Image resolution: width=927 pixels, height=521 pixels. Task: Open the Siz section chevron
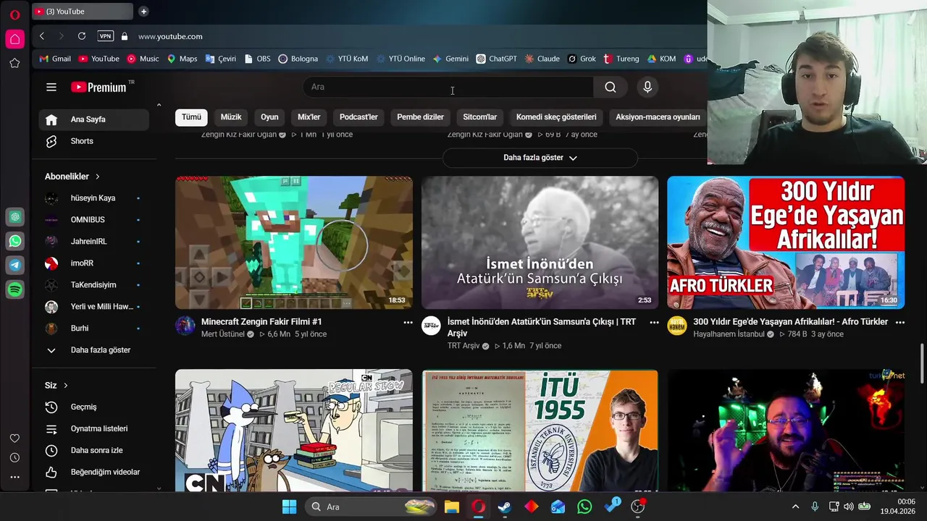pyautogui.click(x=65, y=386)
